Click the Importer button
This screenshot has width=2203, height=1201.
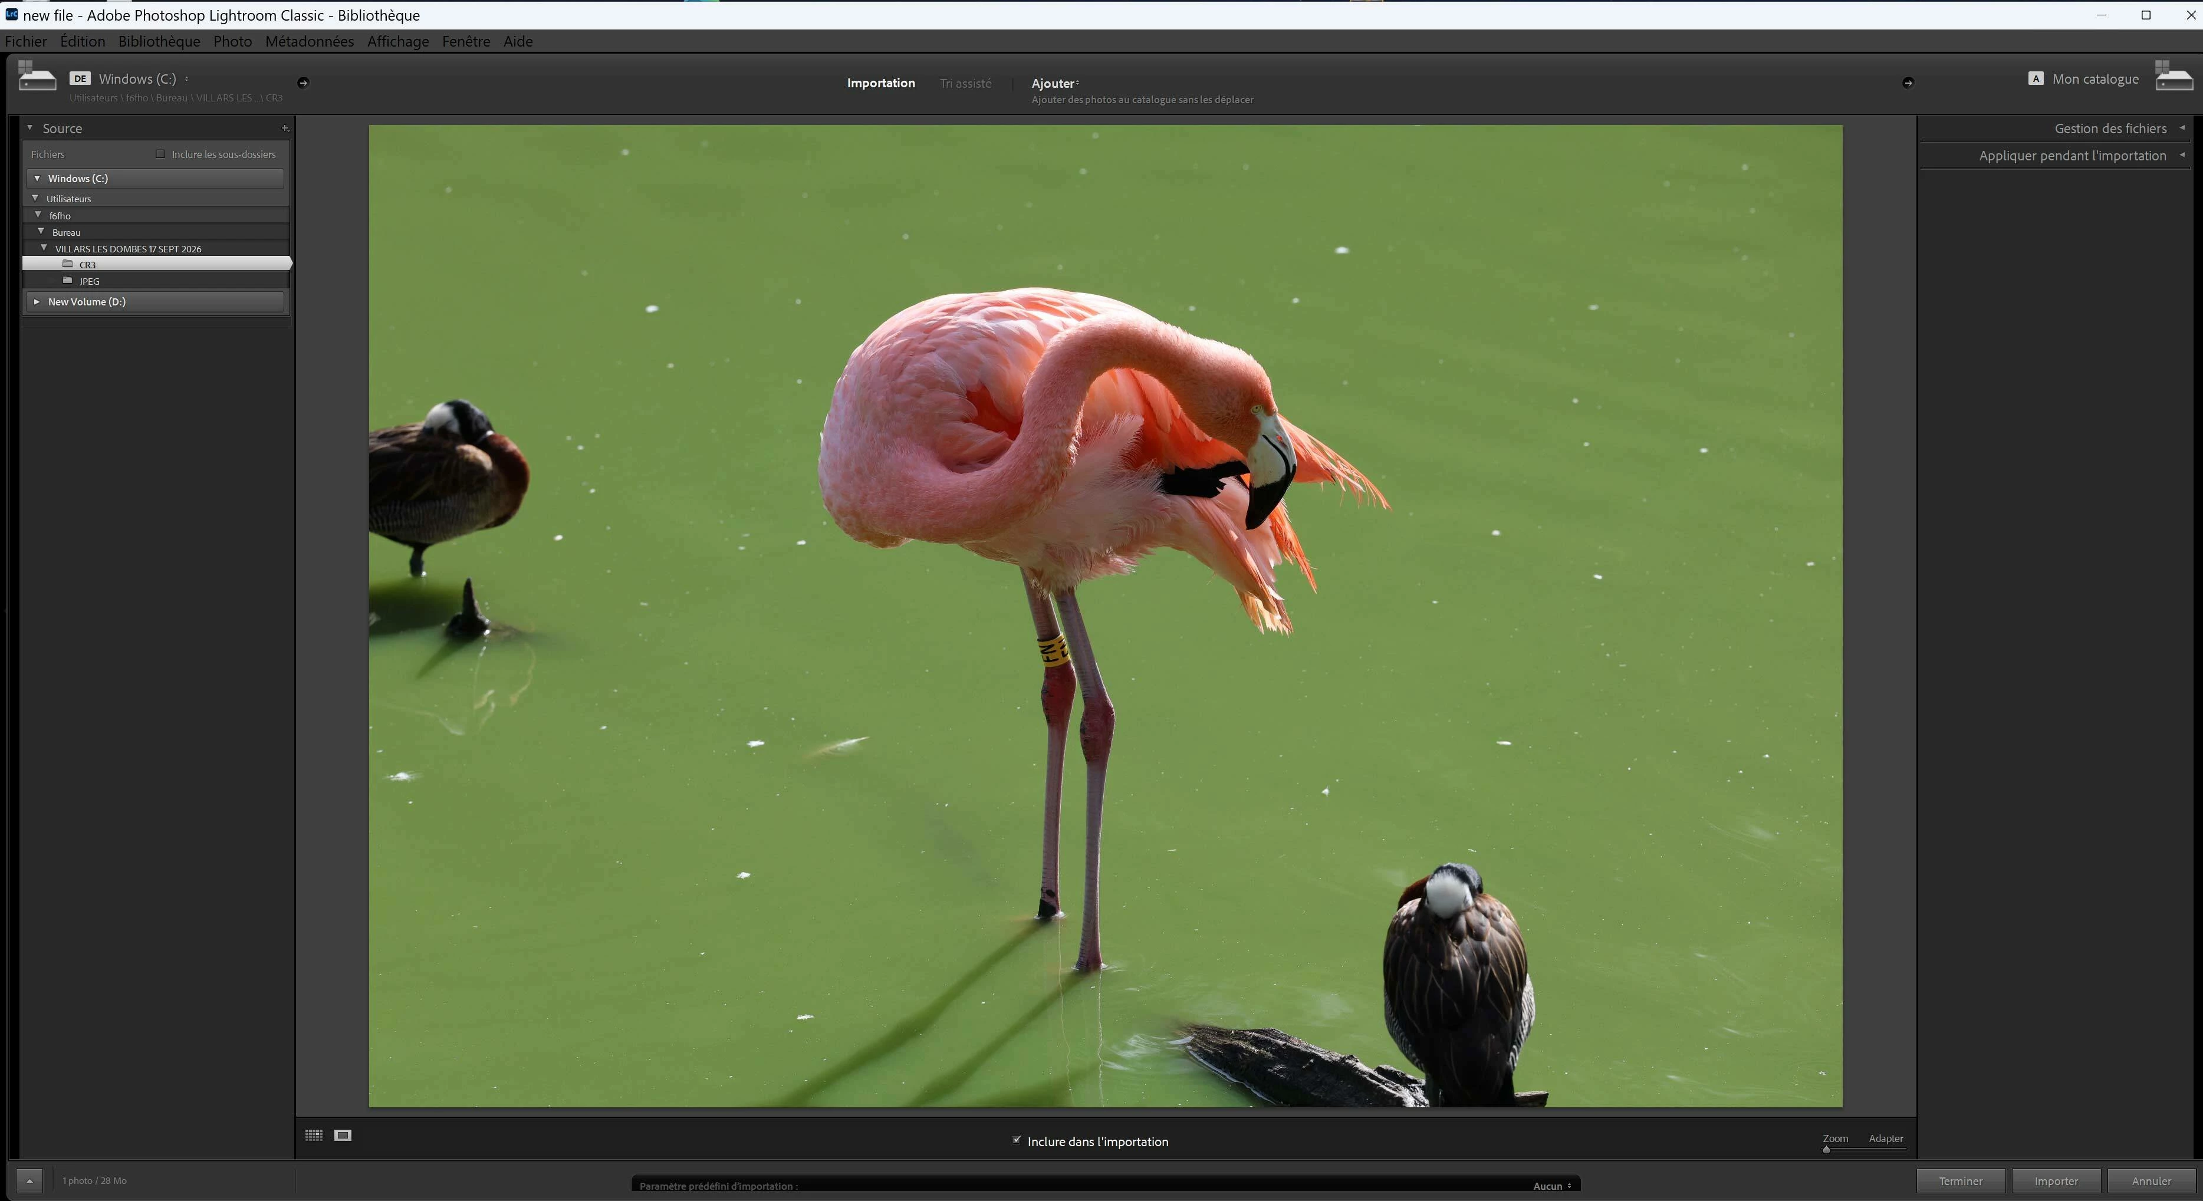tap(2056, 1180)
